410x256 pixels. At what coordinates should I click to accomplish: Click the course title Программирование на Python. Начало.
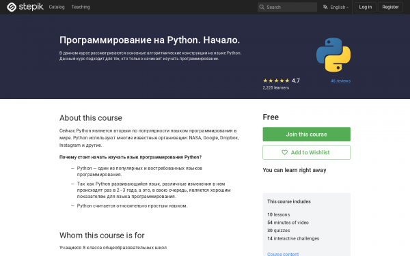[x=150, y=40]
